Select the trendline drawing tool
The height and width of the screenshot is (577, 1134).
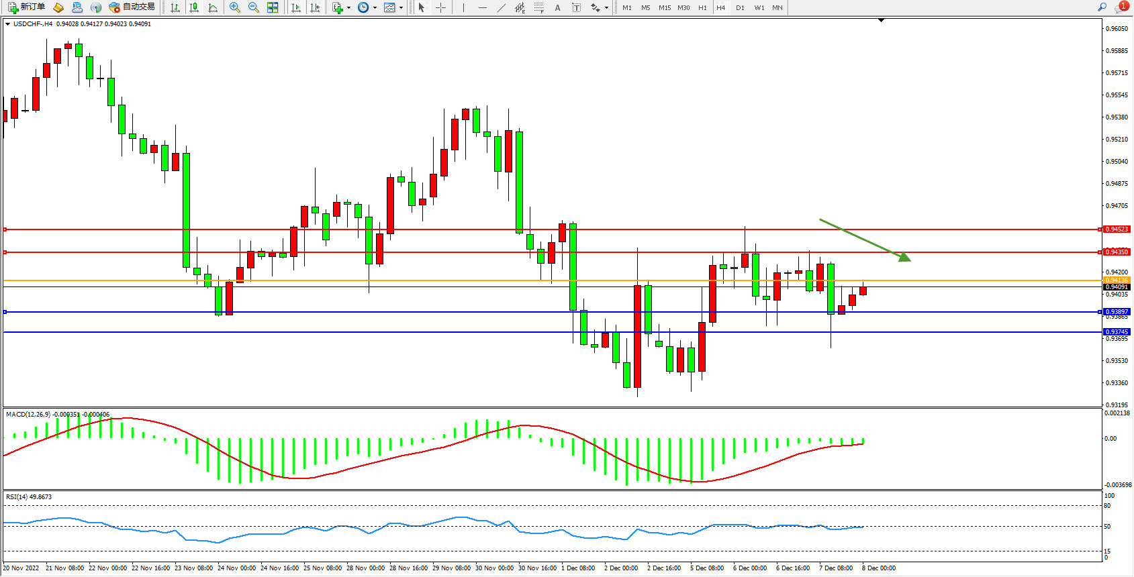[502, 7]
